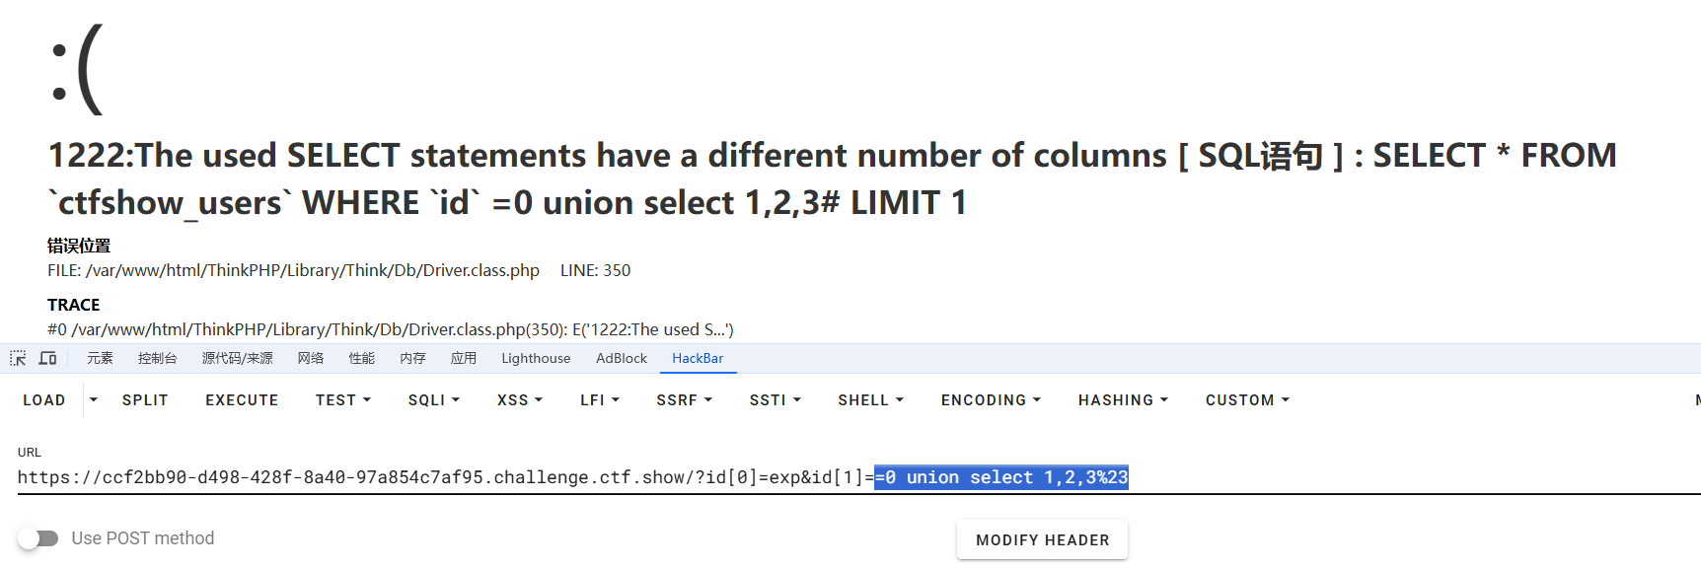1701x569 pixels.
Task: Click the inspect element picker icon
Action: [x=18, y=358]
